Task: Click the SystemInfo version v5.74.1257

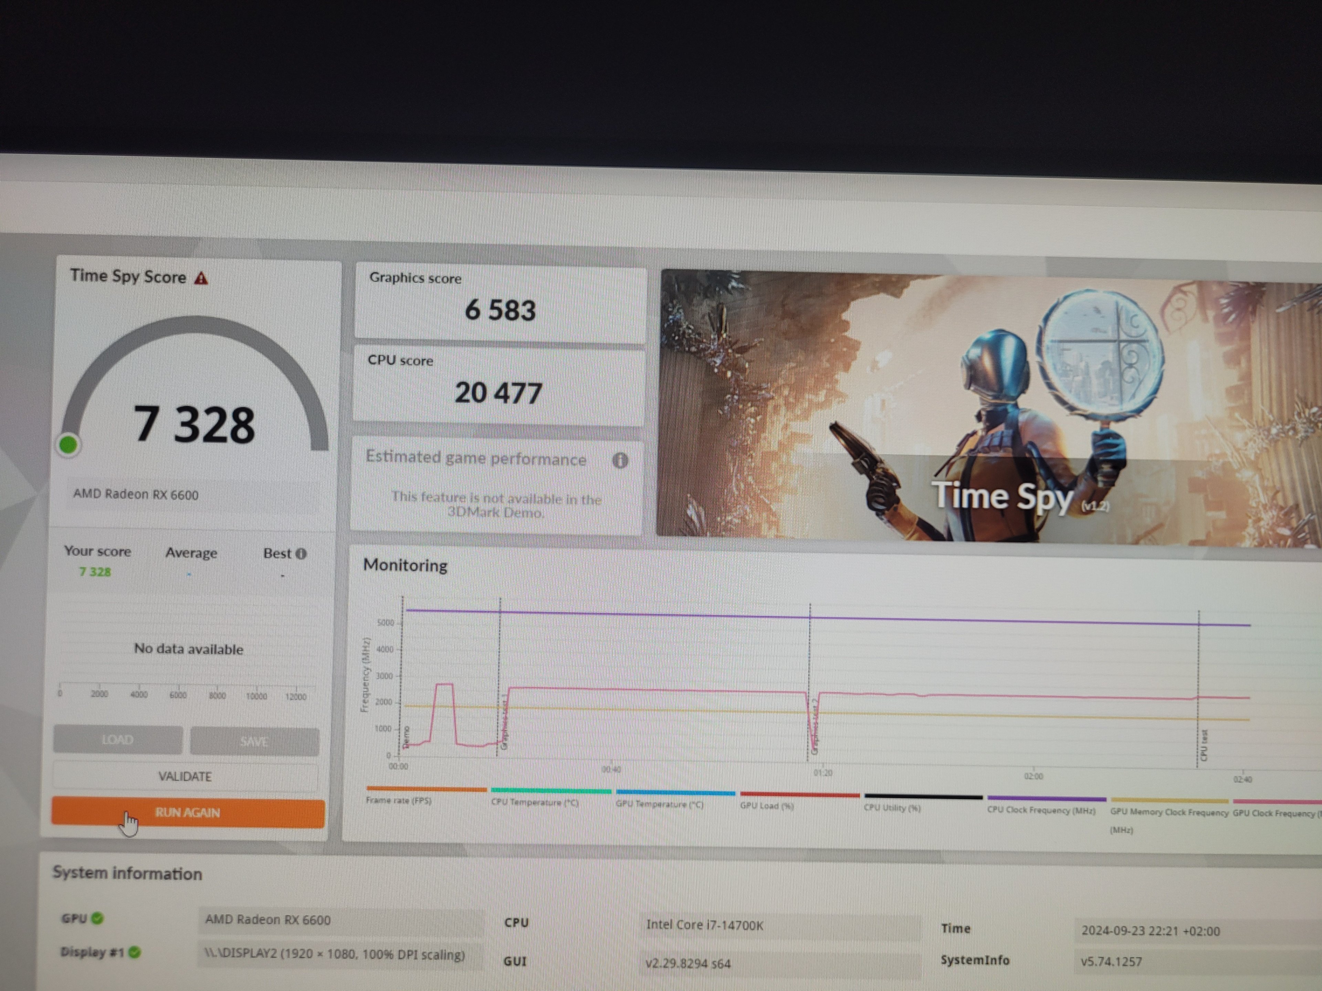Action: [1111, 962]
